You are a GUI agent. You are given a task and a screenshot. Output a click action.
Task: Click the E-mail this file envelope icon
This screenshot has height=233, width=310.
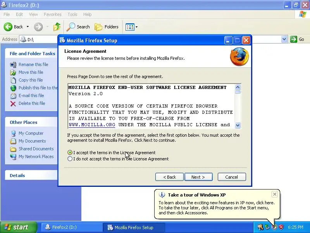click(13, 96)
